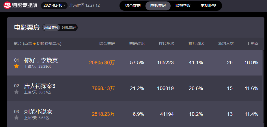Open movie 你好，李焕英
The image size is (267, 127).
[41, 60]
